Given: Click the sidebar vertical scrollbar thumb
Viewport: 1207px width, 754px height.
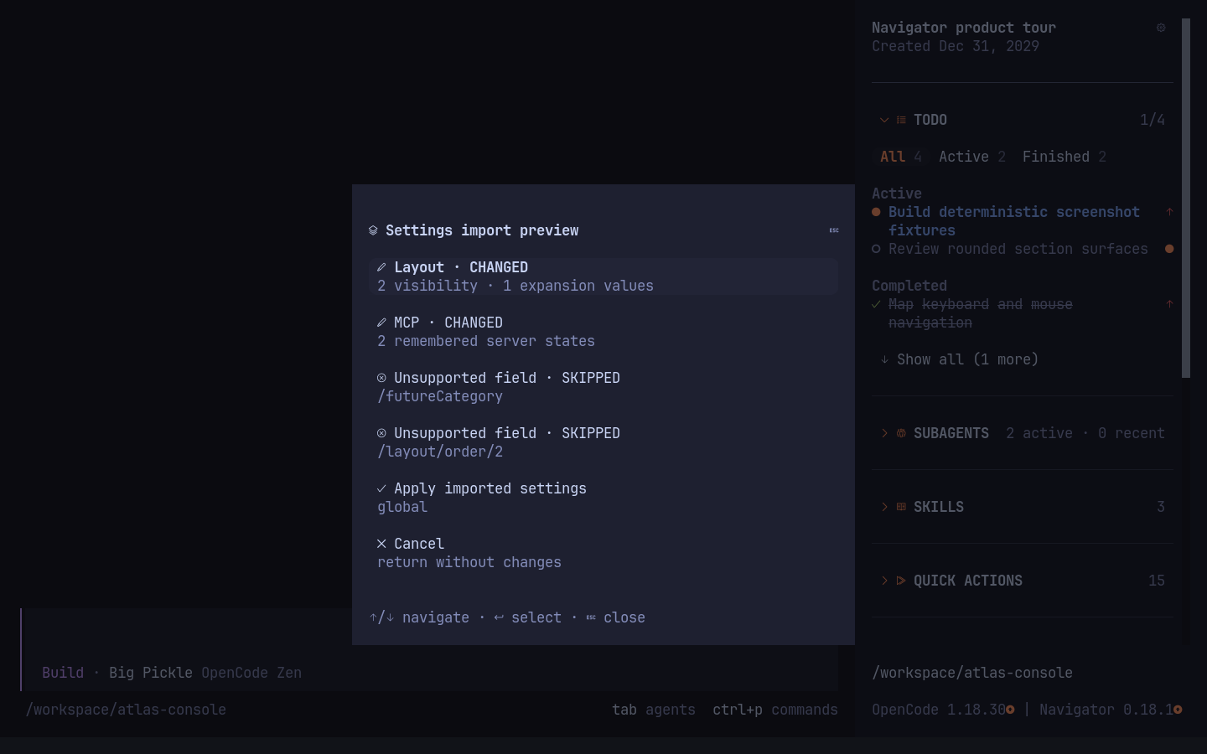Looking at the screenshot, I should coord(1186,198).
